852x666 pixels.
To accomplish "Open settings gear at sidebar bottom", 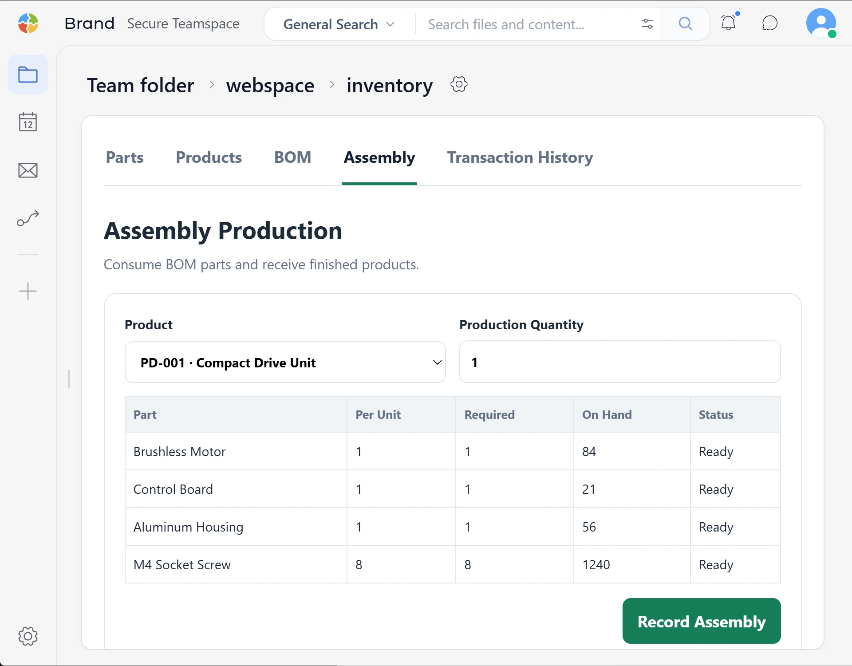I will pyautogui.click(x=28, y=636).
